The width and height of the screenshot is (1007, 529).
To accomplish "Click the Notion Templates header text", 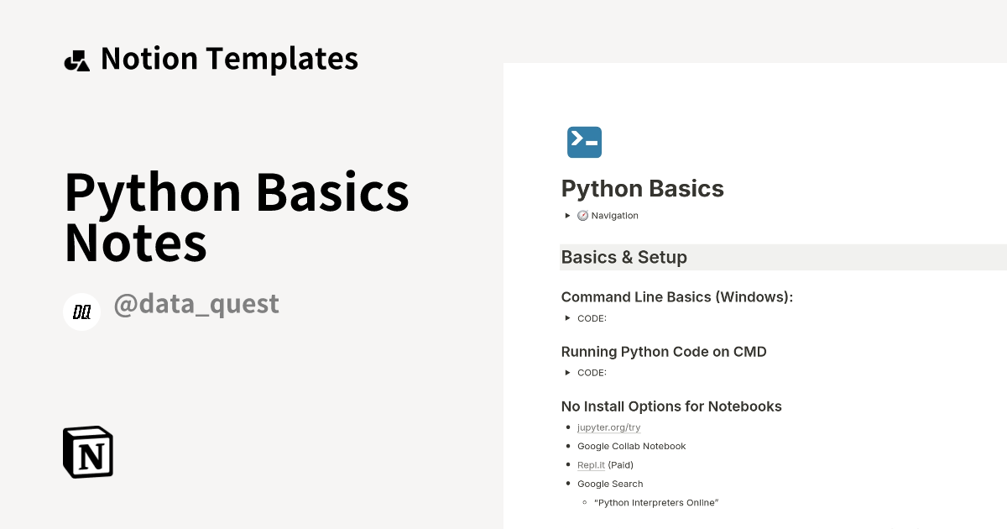I will (x=229, y=59).
